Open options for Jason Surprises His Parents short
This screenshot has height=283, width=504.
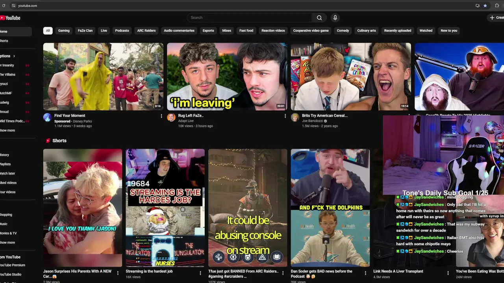coord(118,273)
